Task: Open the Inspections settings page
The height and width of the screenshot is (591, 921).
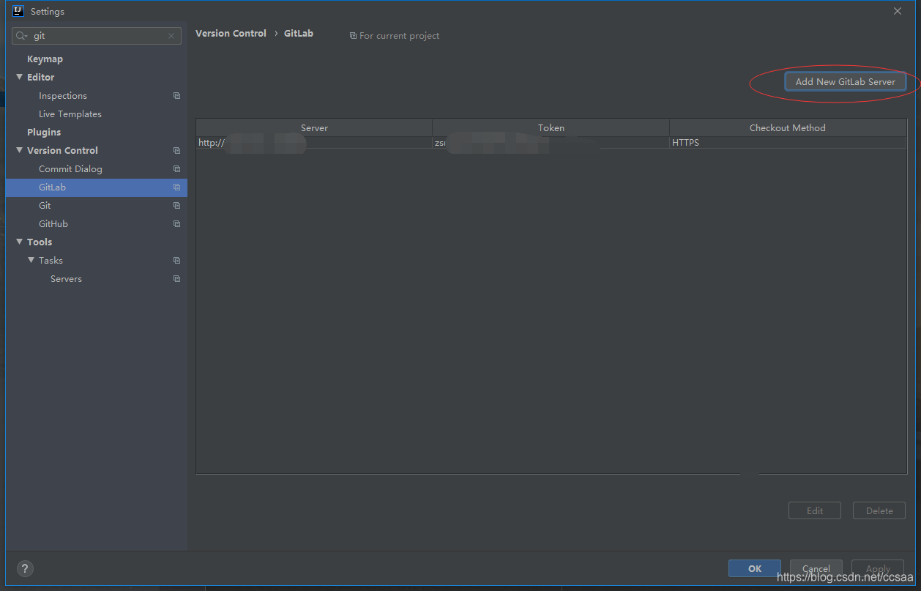Action: [x=63, y=95]
